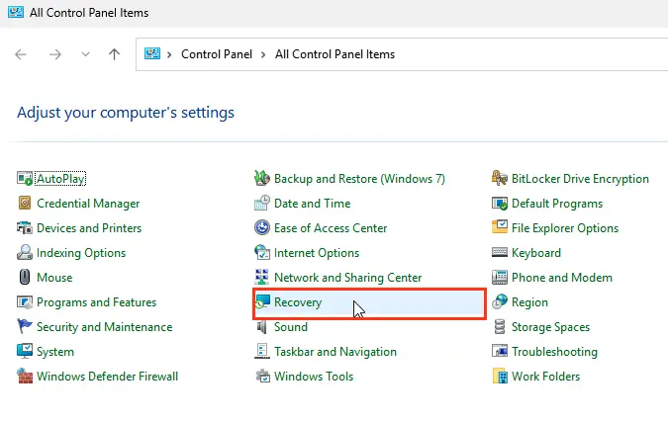Screen dimensions: 668x422
Task: Open the Date and Time link
Action: tap(312, 204)
